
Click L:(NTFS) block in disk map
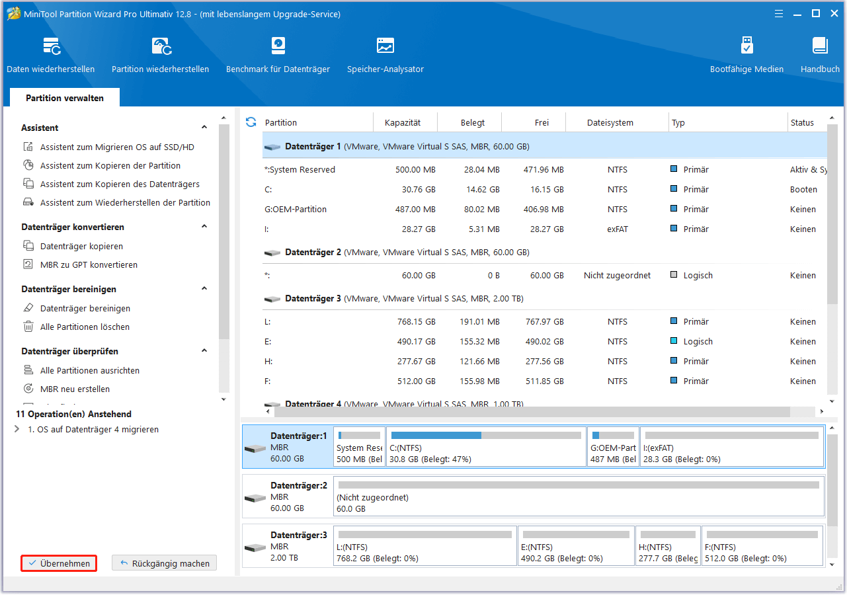pos(425,546)
